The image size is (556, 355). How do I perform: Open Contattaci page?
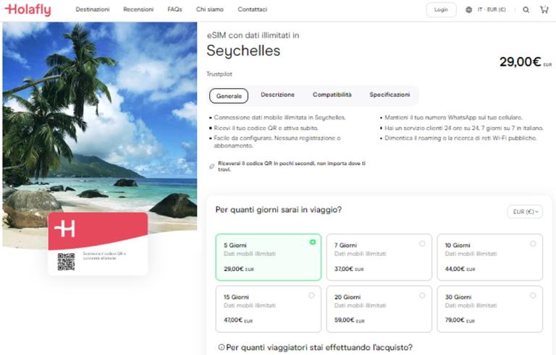pos(253,9)
